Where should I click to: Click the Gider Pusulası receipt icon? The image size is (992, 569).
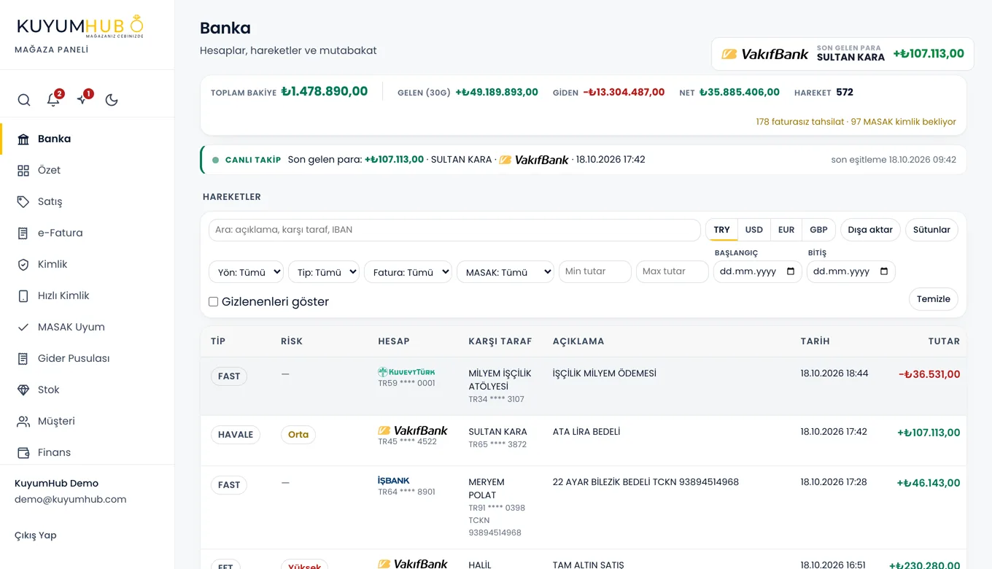point(23,358)
